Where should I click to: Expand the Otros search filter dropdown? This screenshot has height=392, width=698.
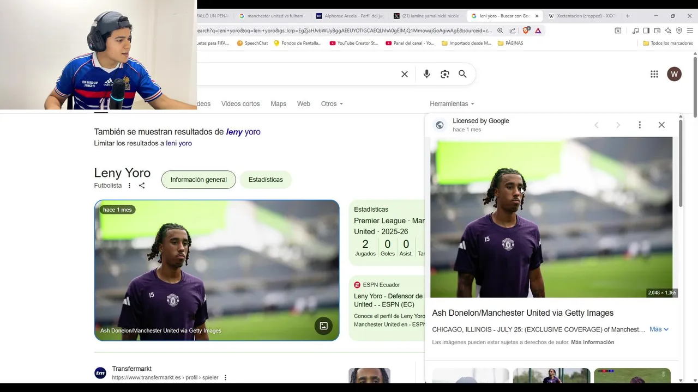point(332,103)
